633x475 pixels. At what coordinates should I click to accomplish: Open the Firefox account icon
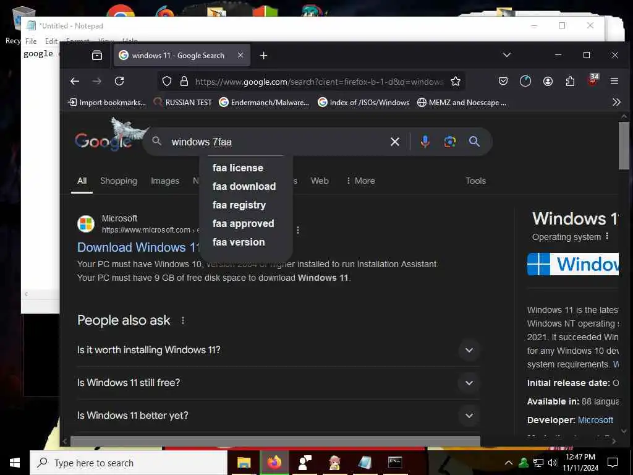pyautogui.click(x=548, y=81)
